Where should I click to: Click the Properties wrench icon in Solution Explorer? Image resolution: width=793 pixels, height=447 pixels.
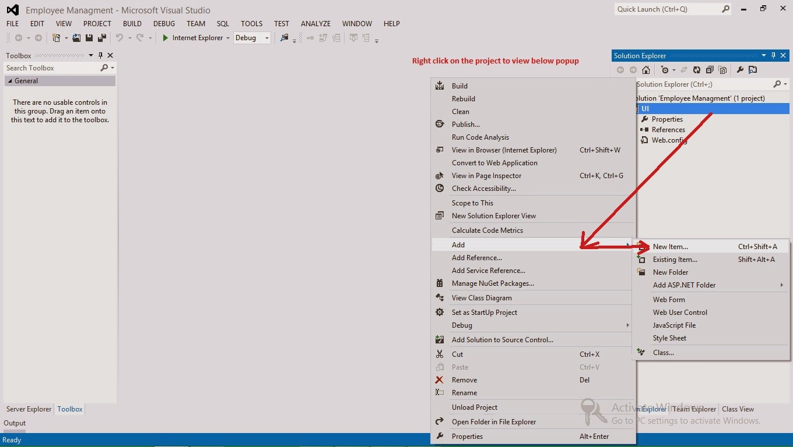click(x=741, y=70)
